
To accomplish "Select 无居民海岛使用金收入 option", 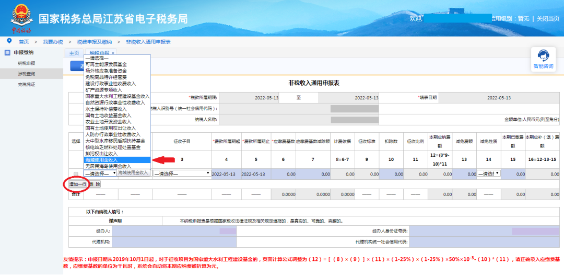I will [x=117, y=166].
